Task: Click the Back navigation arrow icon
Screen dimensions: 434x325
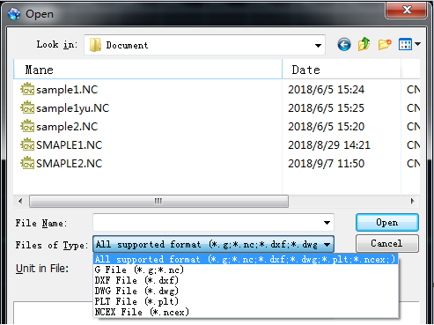Action: (x=344, y=45)
